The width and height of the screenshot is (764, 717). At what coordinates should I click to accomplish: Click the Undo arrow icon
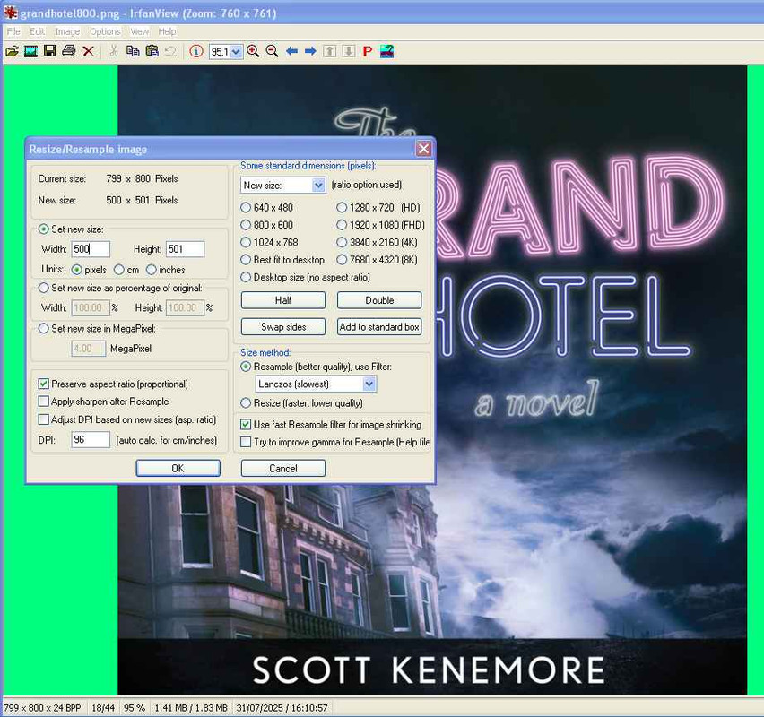[170, 51]
